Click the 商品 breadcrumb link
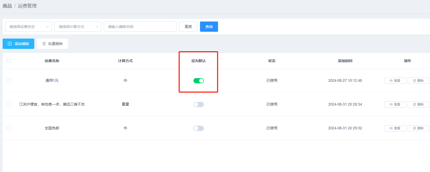The image size is (430, 172). [x=7, y=6]
